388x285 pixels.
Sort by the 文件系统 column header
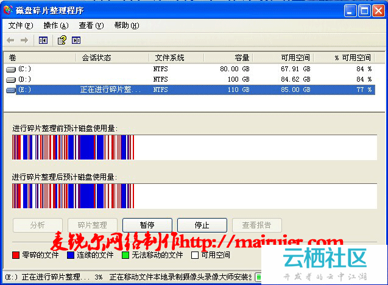pyautogui.click(x=177, y=58)
